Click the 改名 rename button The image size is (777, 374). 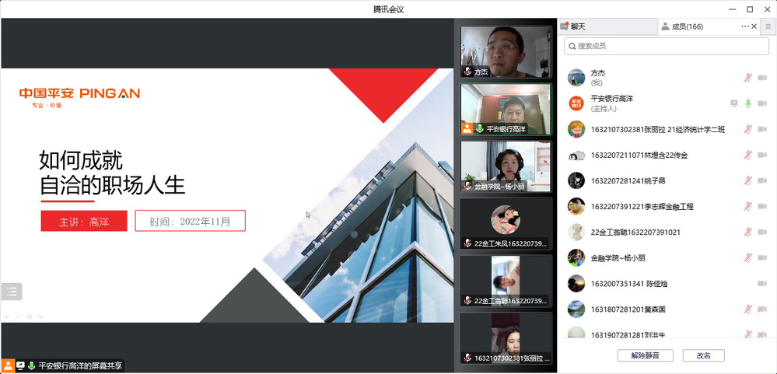pos(704,355)
